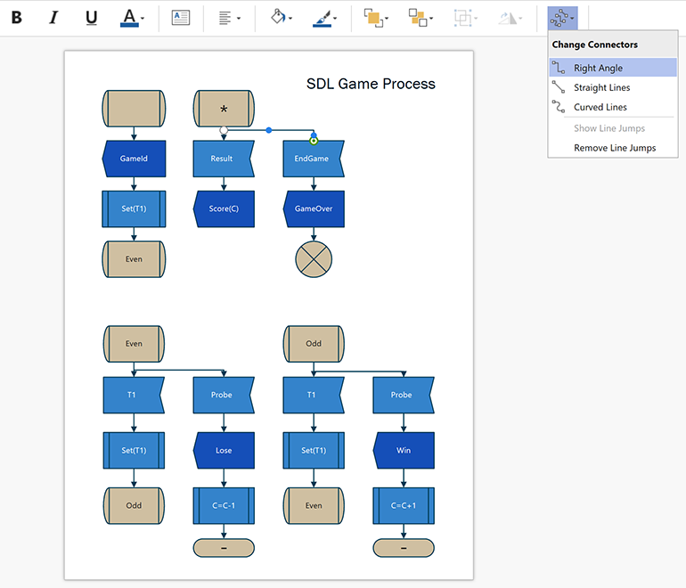The image size is (686, 588).
Task: Choose Curved Lines from connector menu
Action: coord(600,107)
